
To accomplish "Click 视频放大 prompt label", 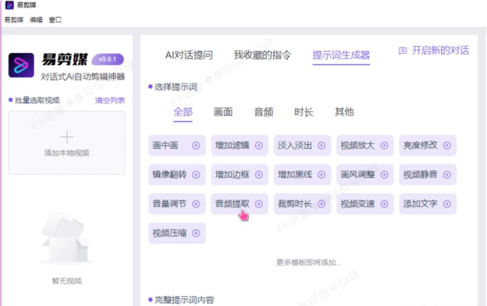I will click(x=357, y=146).
